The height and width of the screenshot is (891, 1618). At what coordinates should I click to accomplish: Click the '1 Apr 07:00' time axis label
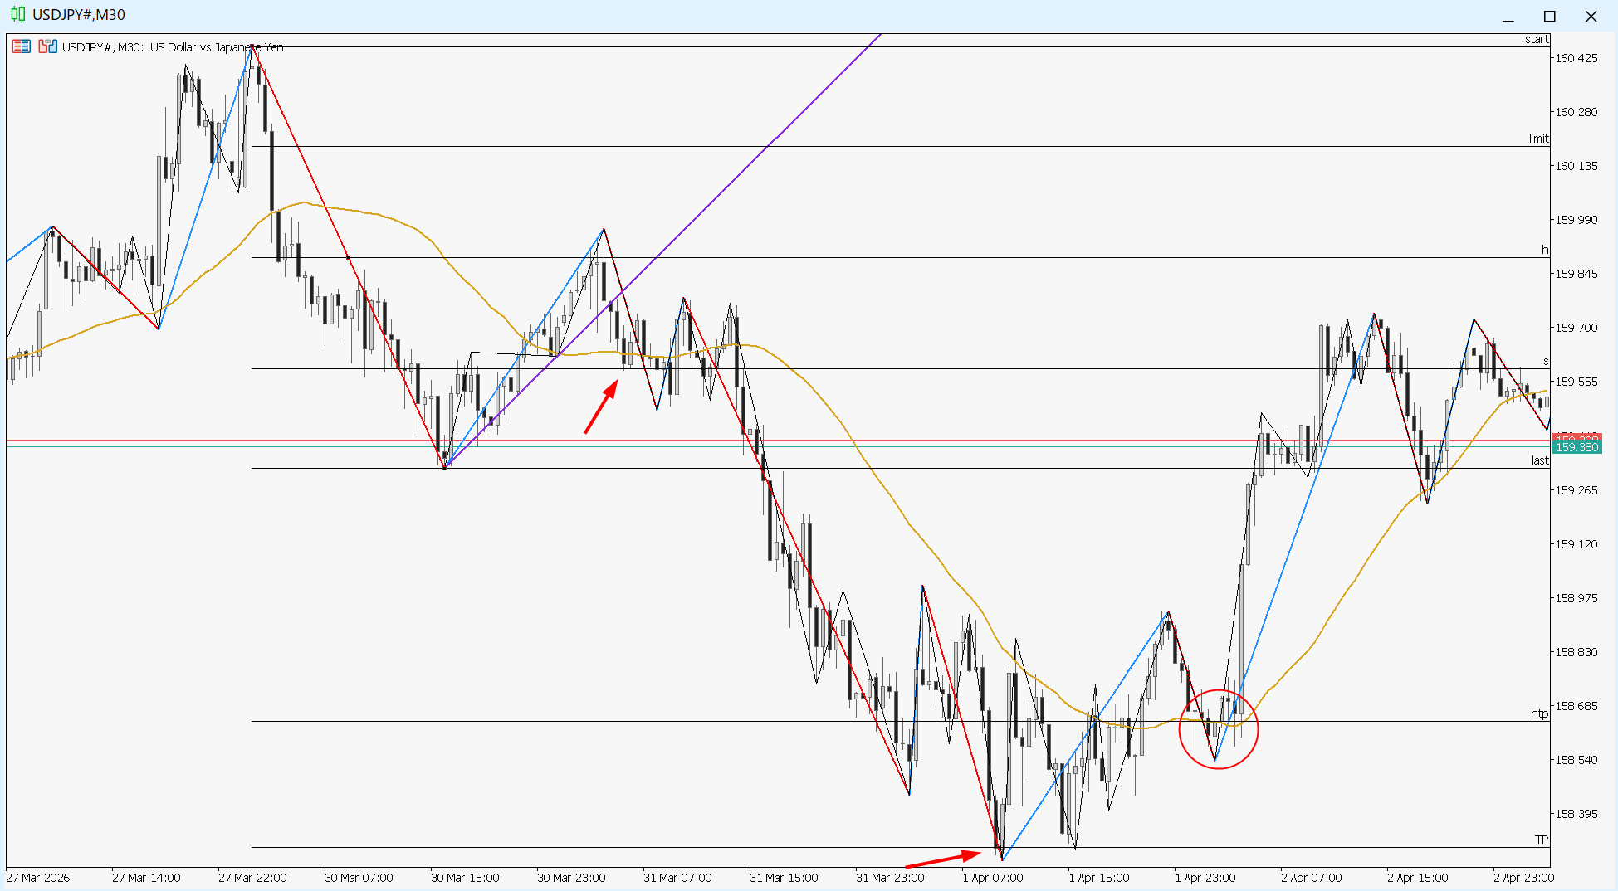992,878
